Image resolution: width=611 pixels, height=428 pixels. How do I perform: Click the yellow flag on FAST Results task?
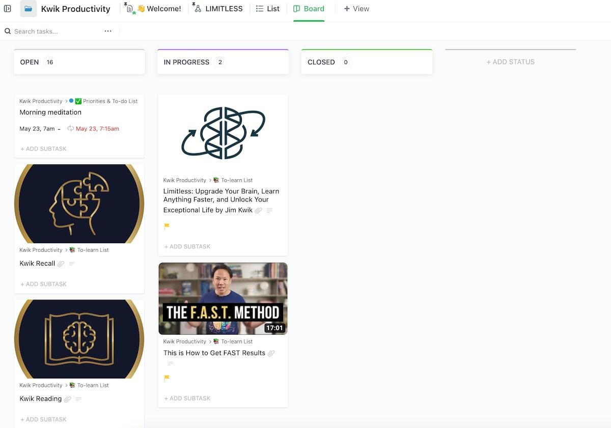(x=166, y=378)
